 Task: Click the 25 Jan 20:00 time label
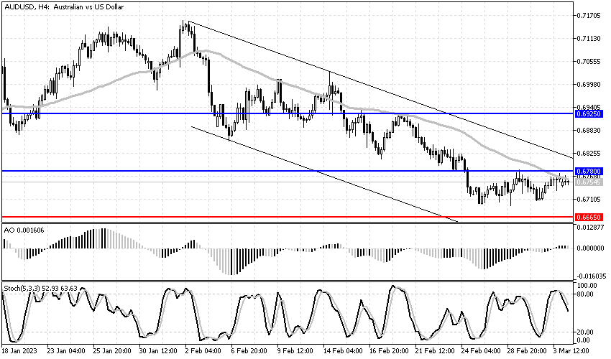(x=113, y=351)
